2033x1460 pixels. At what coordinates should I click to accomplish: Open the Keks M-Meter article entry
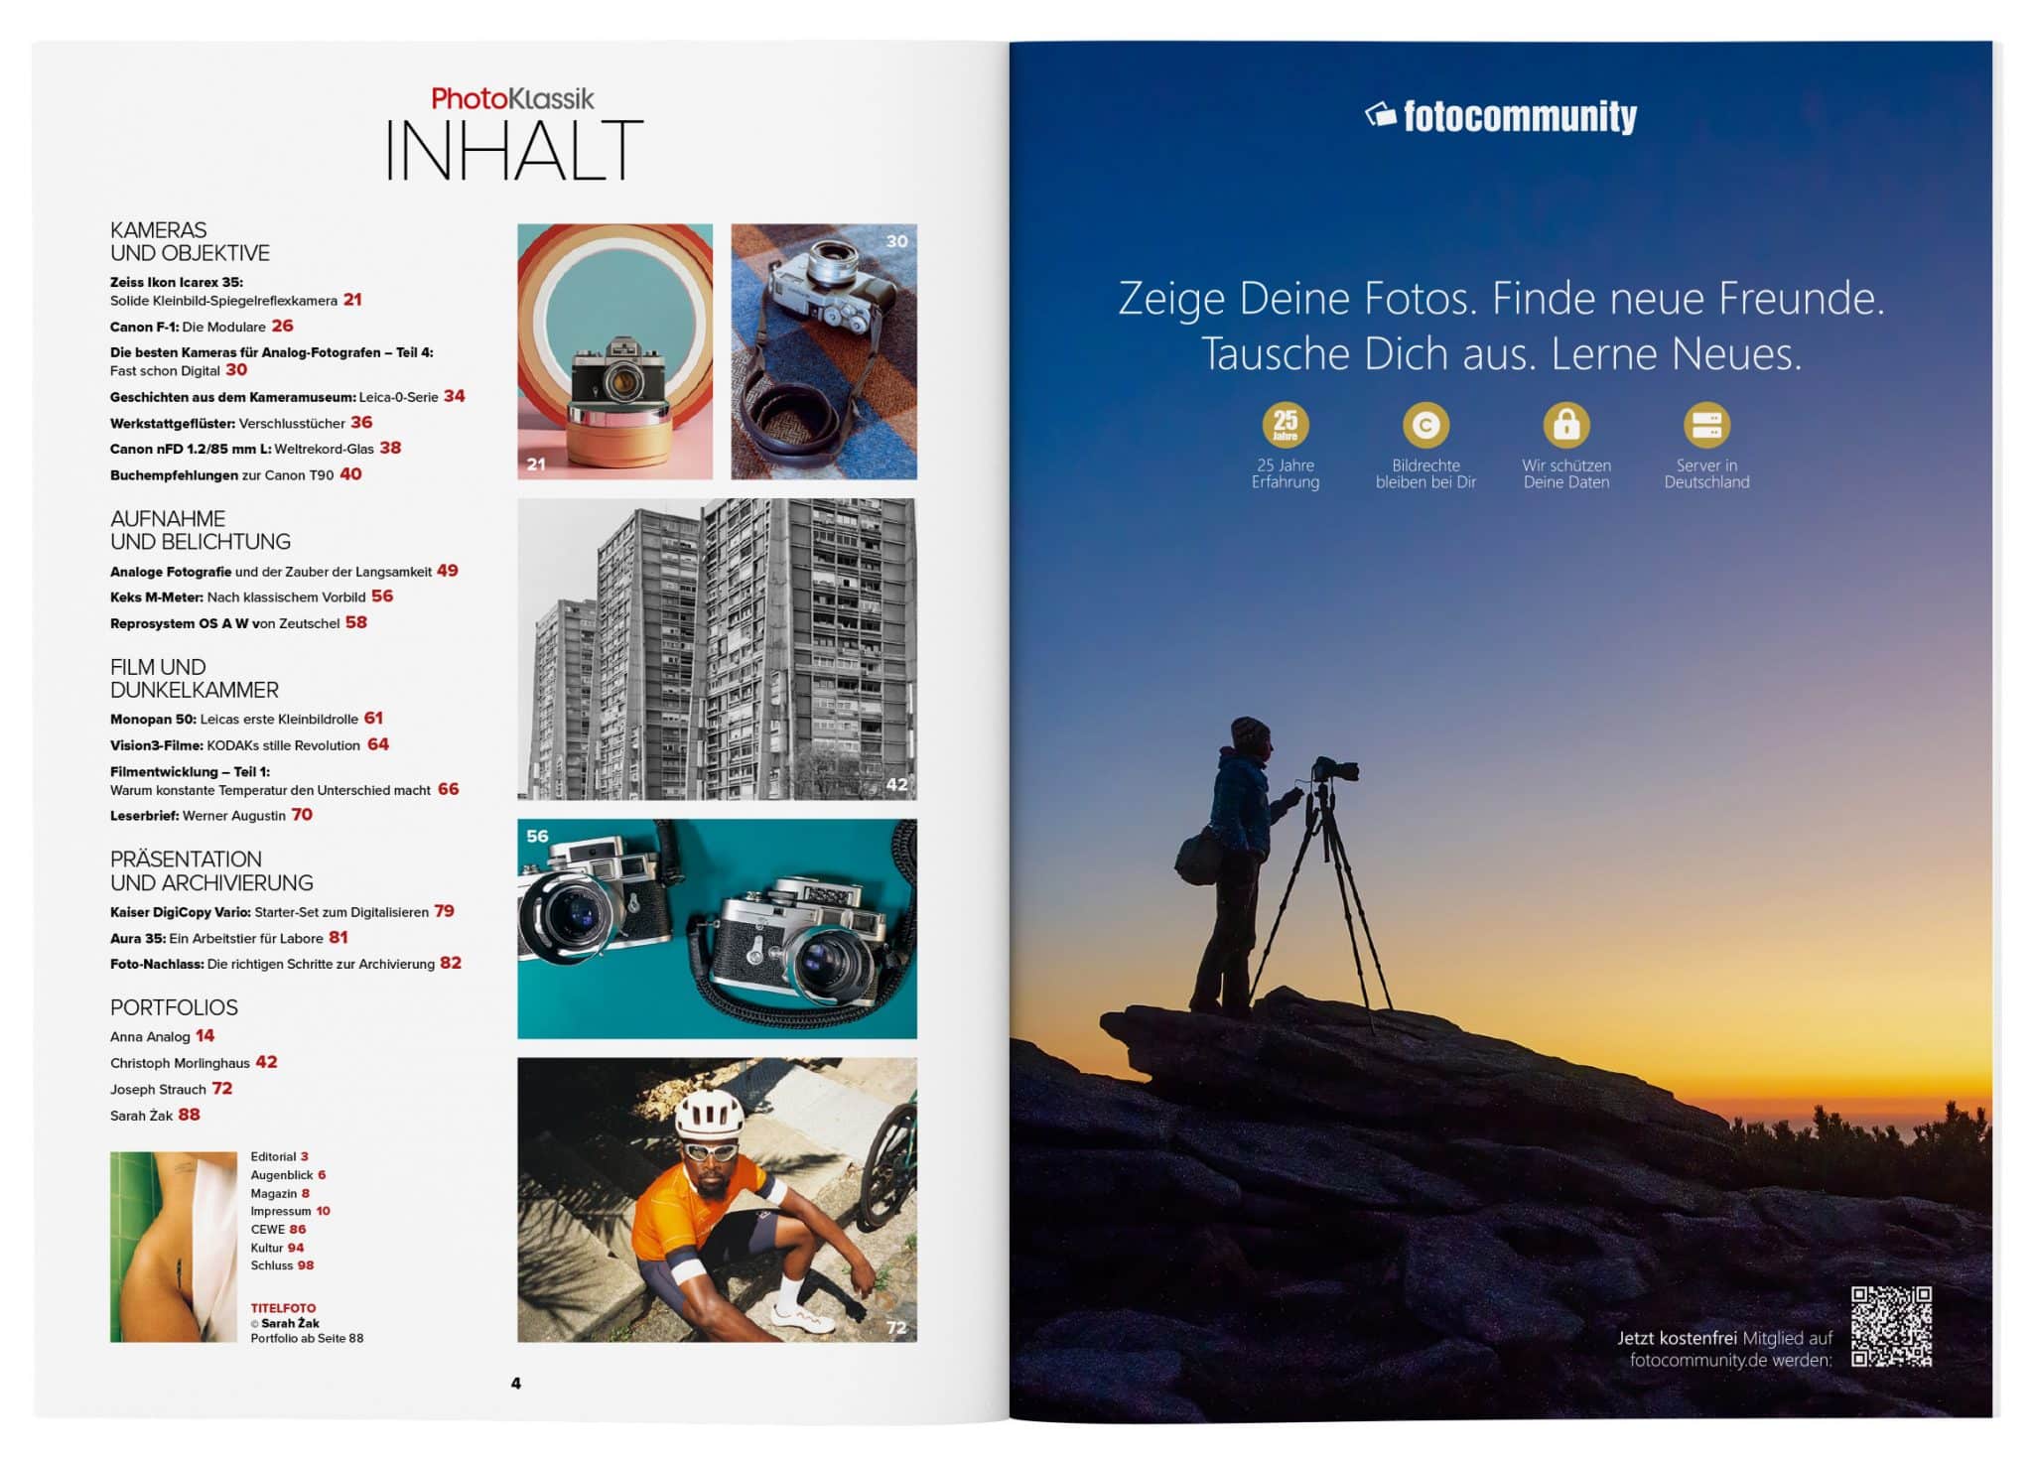[251, 597]
